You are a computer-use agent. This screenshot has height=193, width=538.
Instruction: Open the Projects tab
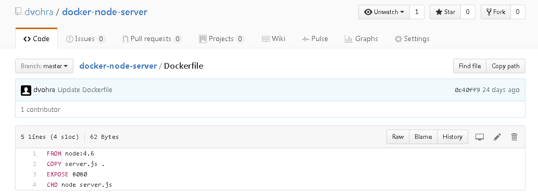(221, 38)
